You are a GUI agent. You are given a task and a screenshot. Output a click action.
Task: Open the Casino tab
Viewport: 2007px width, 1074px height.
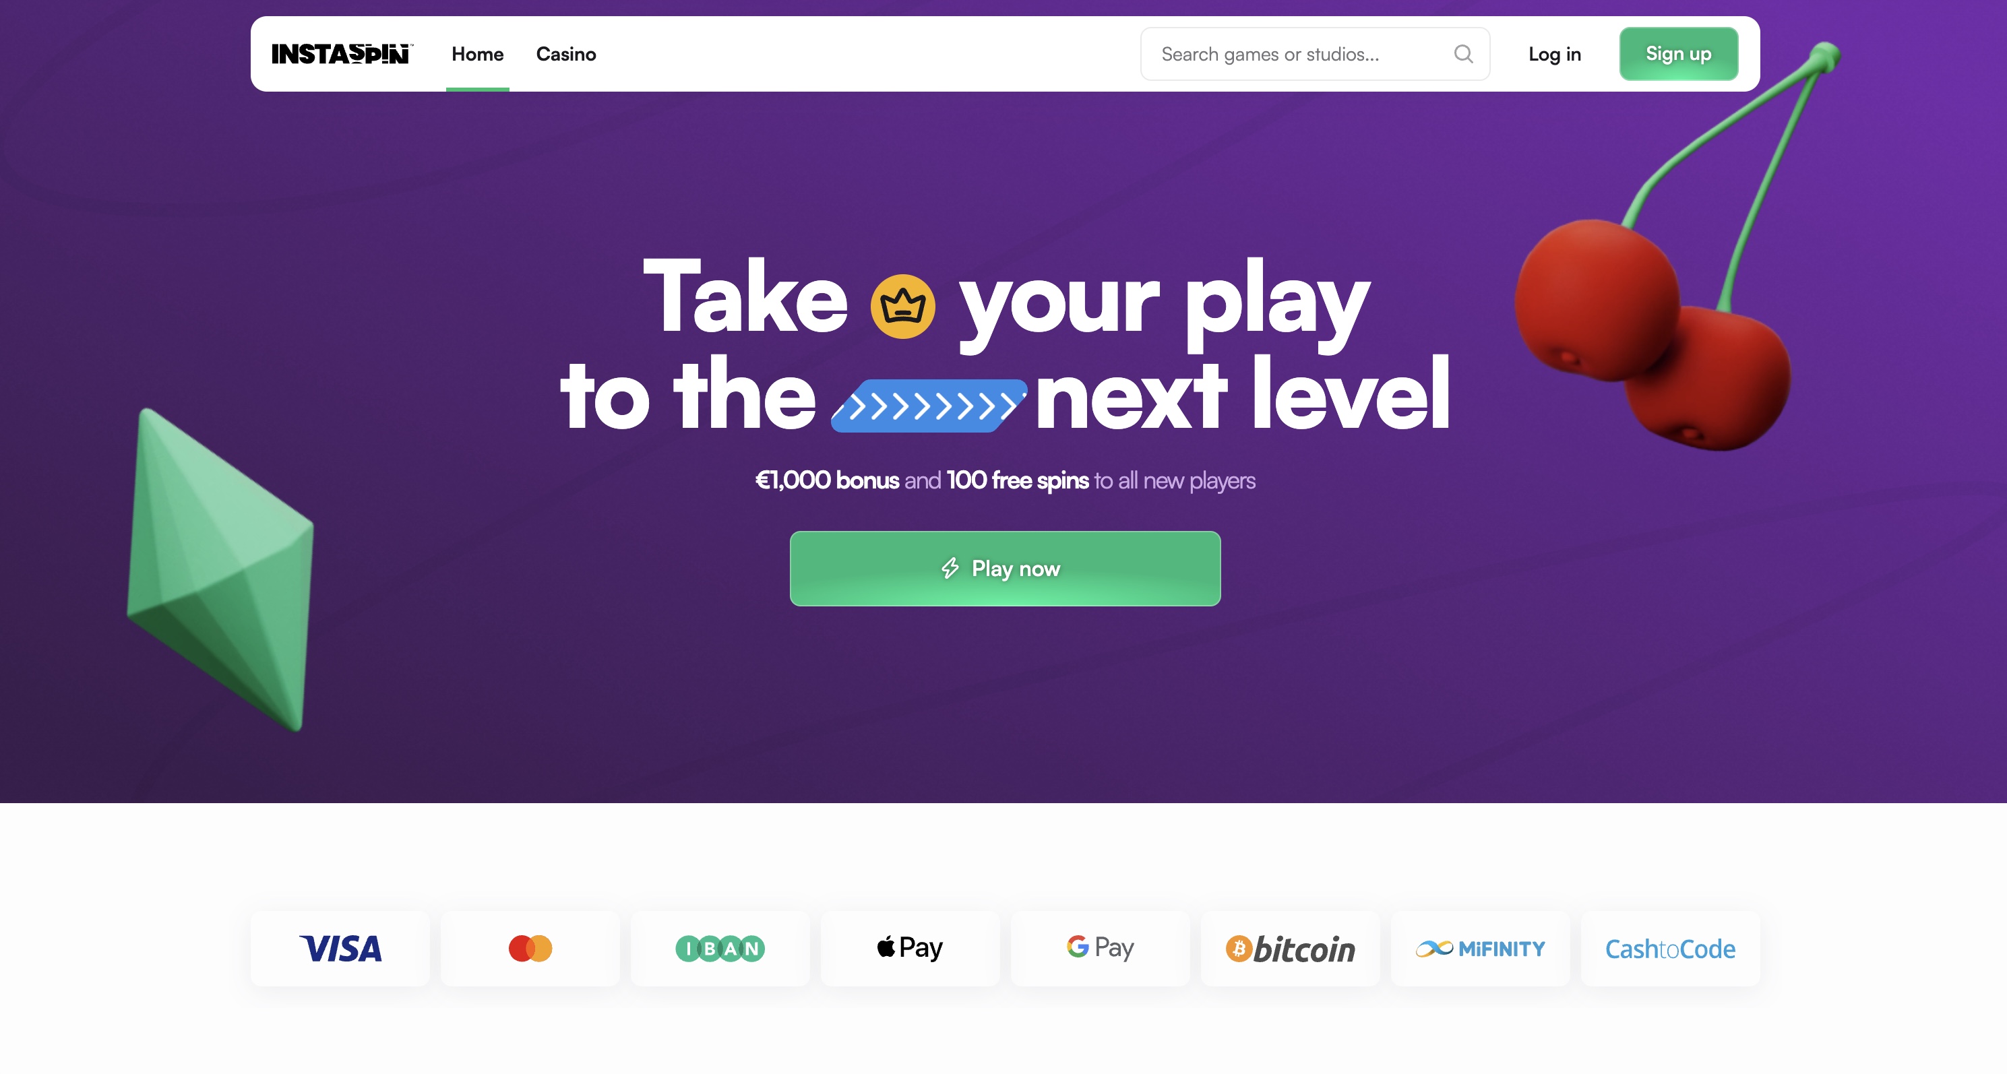(565, 54)
